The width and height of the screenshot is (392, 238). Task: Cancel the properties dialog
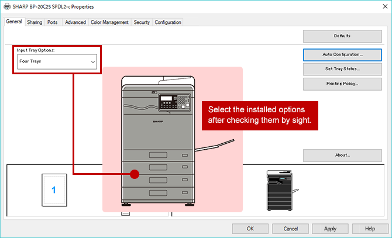(x=290, y=229)
